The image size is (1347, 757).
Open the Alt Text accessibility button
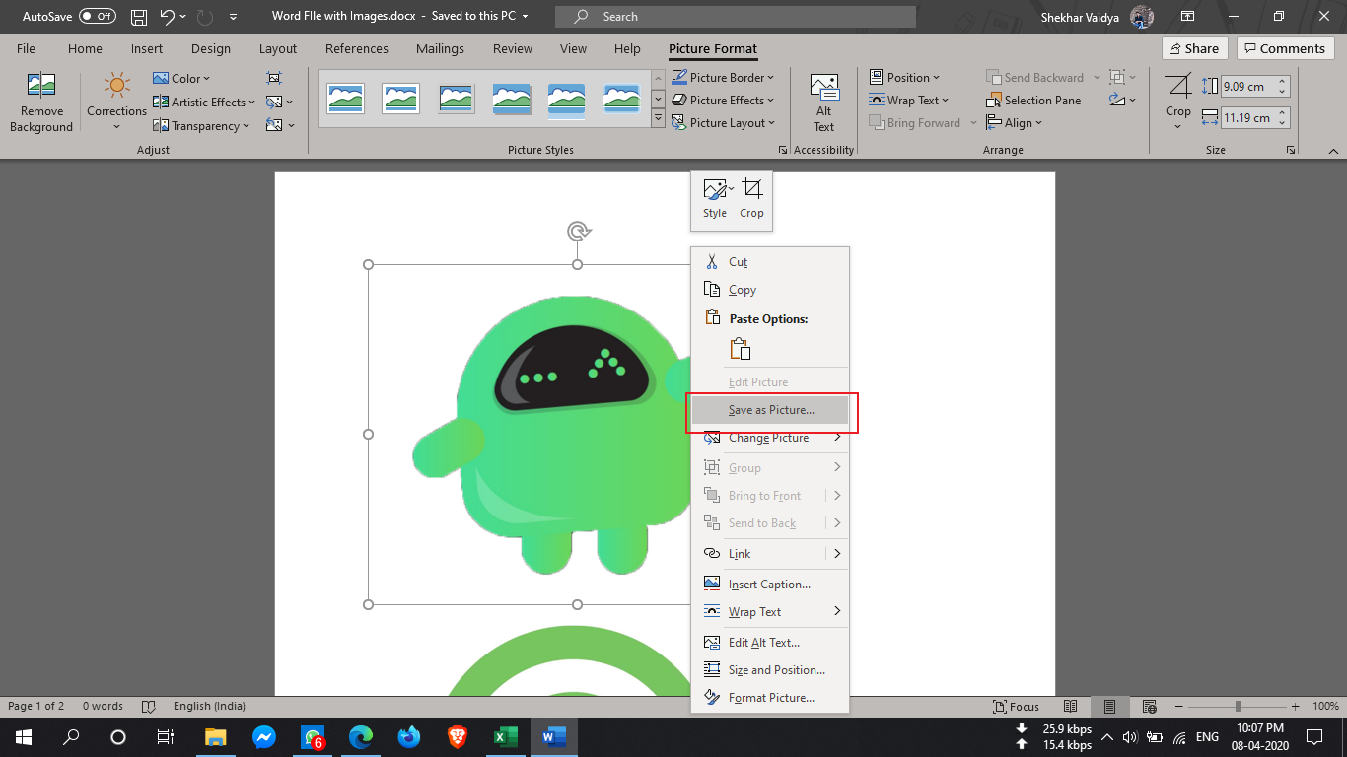click(823, 103)
